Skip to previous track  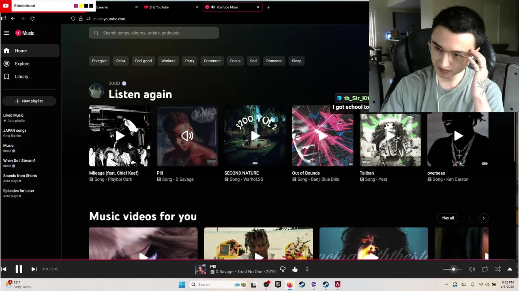pos(4,269)
